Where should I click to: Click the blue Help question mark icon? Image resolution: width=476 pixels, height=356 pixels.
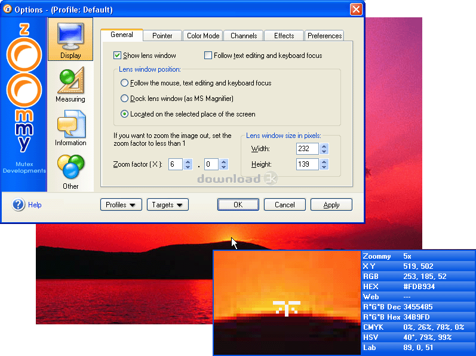tap(19, 205)
